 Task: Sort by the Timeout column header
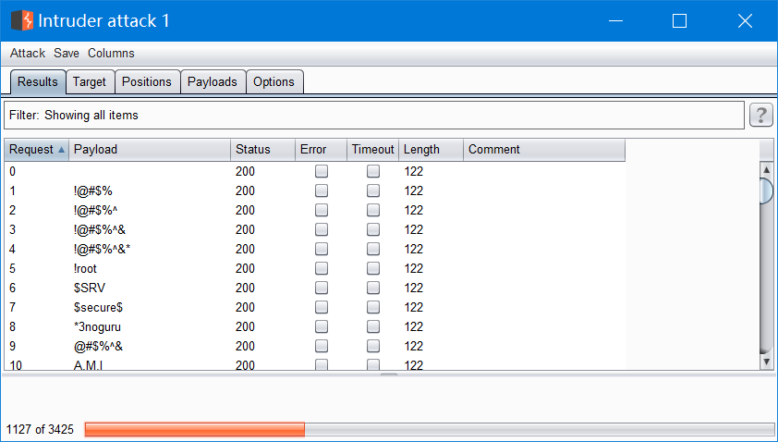[x=372, y=150]
